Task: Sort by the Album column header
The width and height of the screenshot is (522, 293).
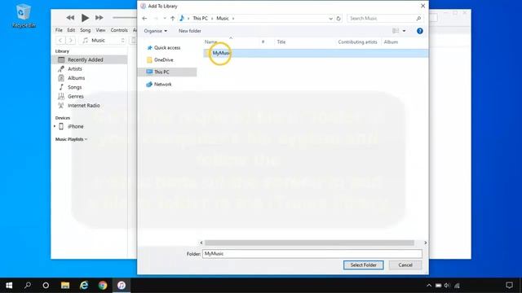Action: point(391,42)
